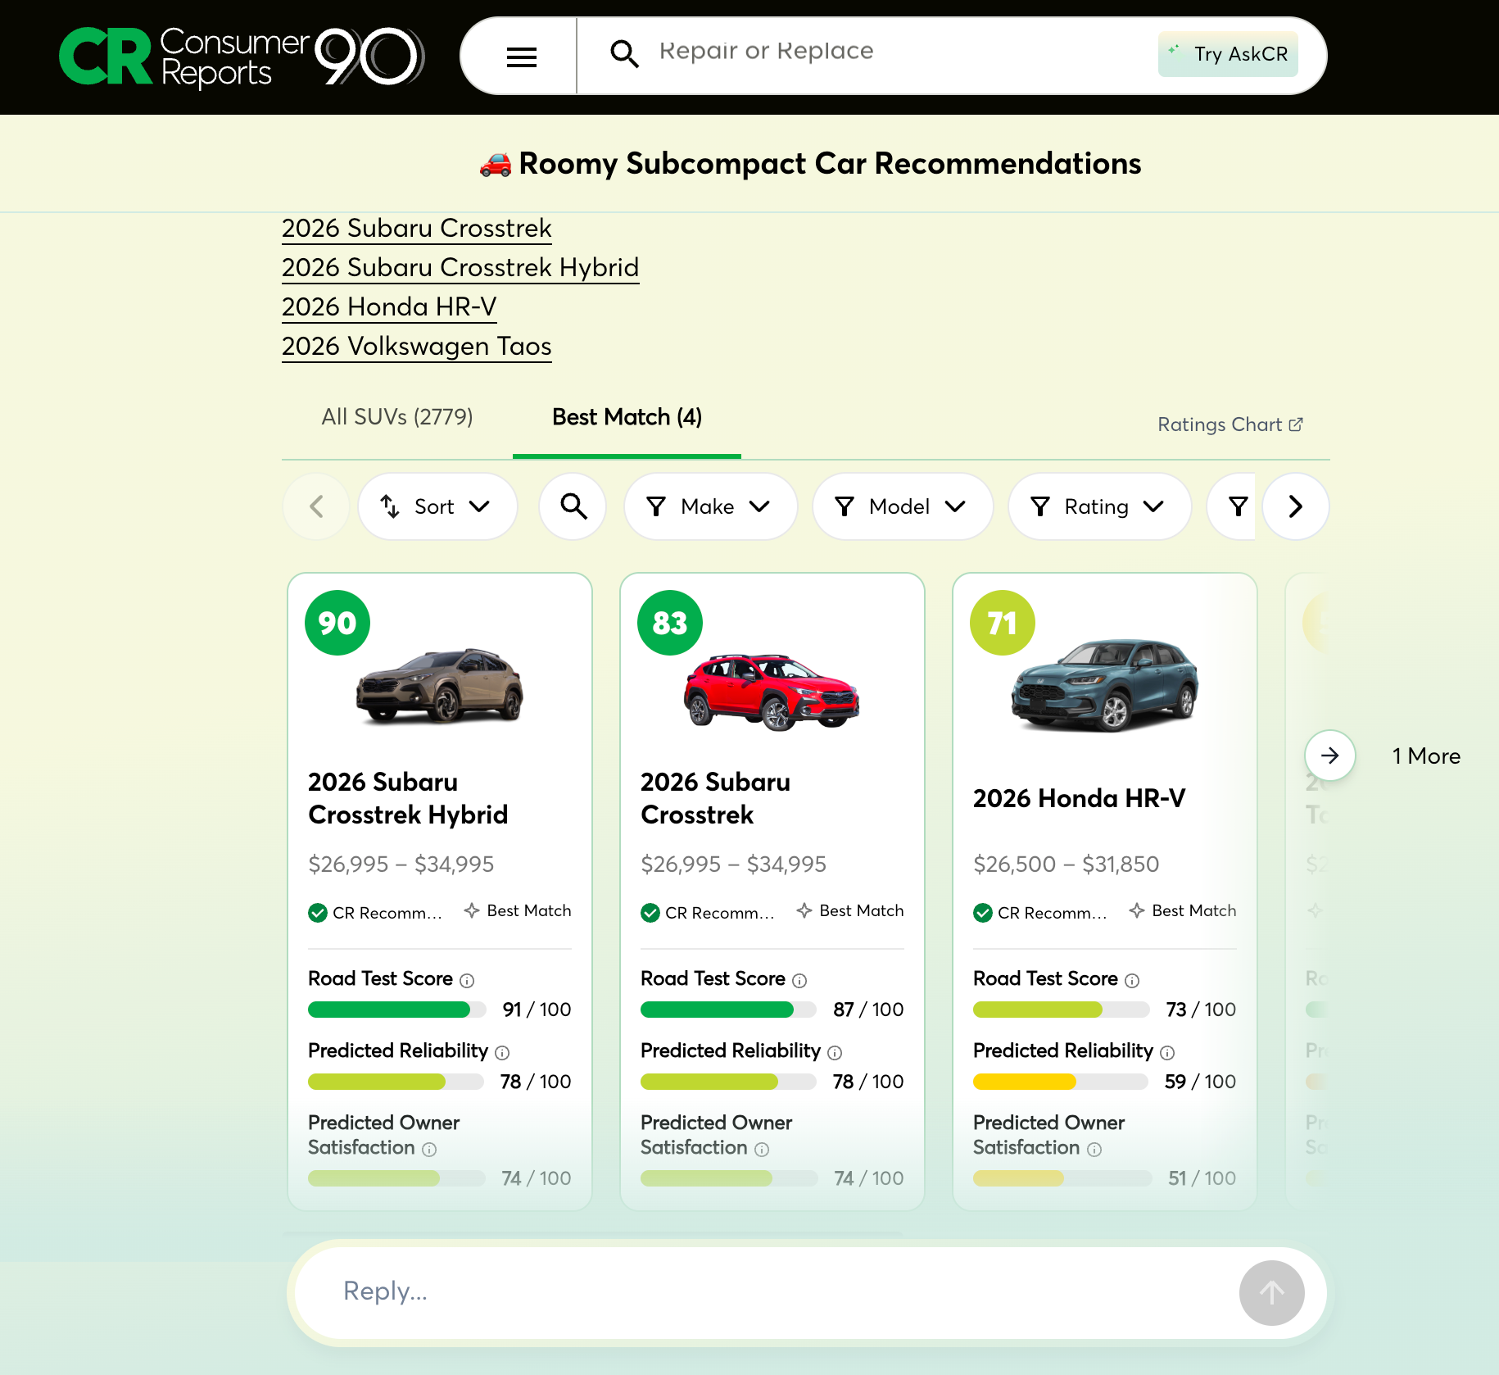
Task: Click the blue Honda HR-V photo
Action: point(1105,685)
